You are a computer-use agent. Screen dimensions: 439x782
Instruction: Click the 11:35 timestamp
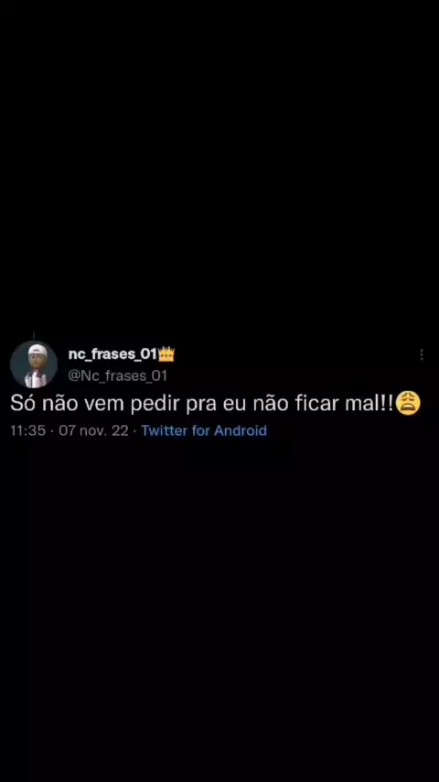coord(28,430)
